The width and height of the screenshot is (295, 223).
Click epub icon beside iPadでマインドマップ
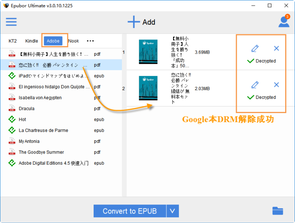click(12, 76)
